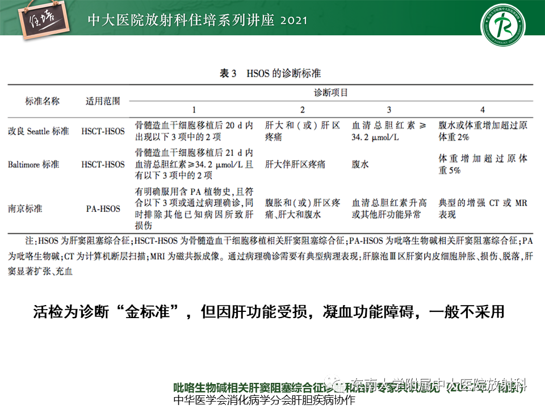The width and height of the screenshot is (545, 409).
Task: Click column header number 4
Action: click(483, 110)
